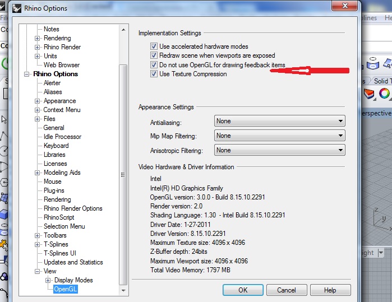The image size is (392, 302).
Task: Click the Cancel button
Action: (287, 290)
